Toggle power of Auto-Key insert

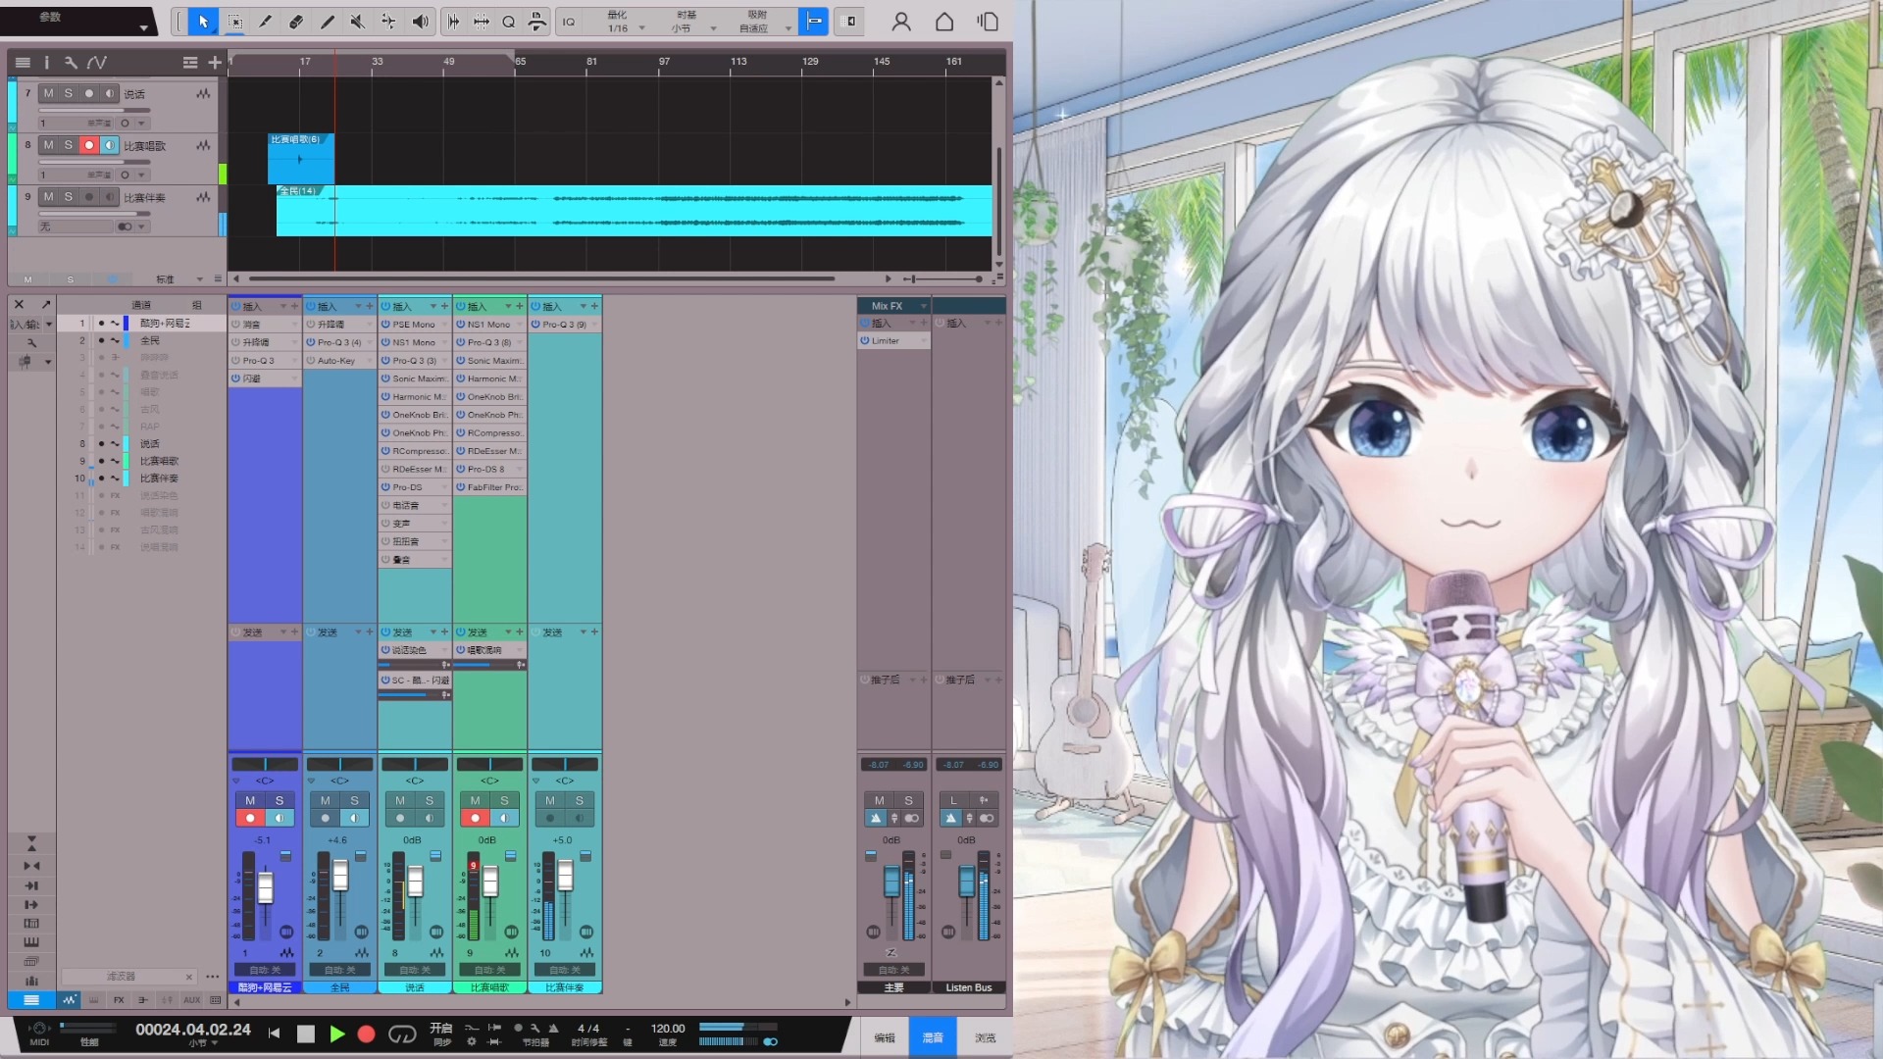pyautogui.click(x=311, y=361)
